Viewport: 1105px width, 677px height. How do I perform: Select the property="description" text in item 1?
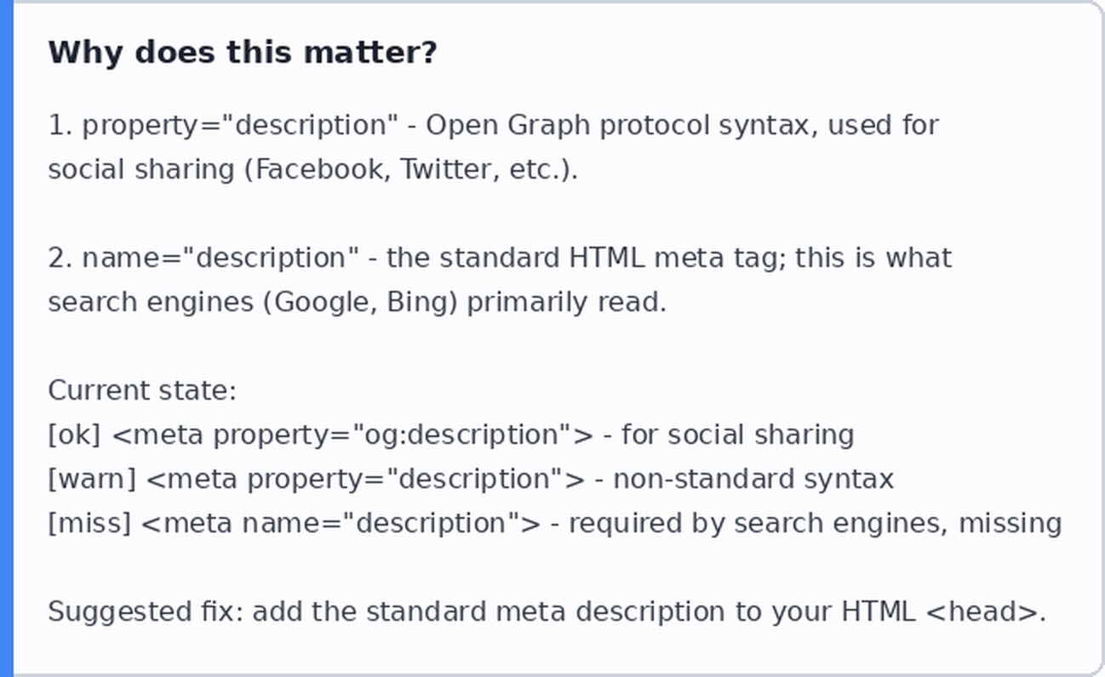point(240,126)
